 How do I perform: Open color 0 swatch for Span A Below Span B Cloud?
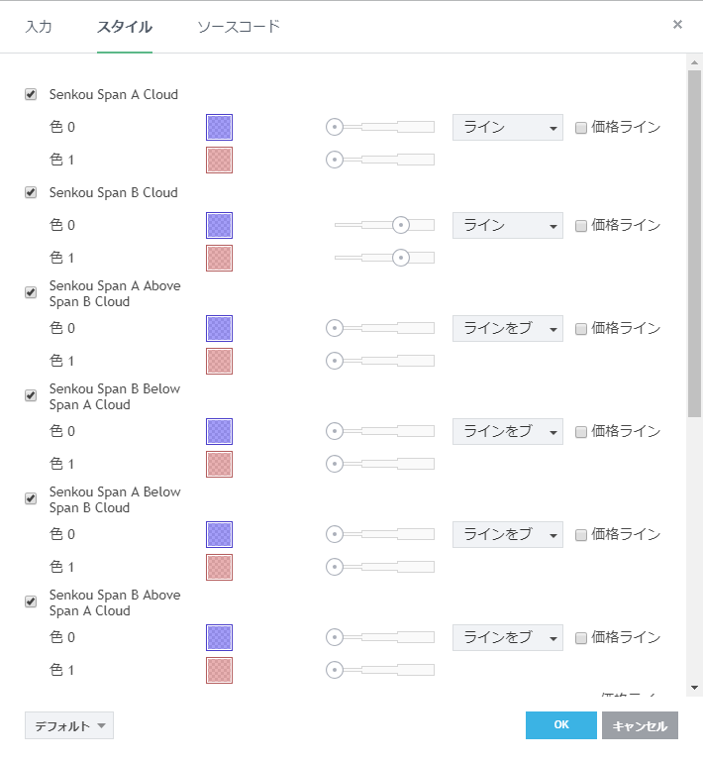coord(219,534)
